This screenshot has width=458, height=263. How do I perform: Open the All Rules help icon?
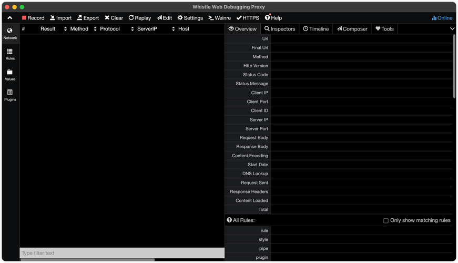tap(229, 220)
